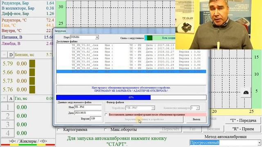Click the Выход button in Загрузчик dialog
262x147 pixels.
(196, 120)
